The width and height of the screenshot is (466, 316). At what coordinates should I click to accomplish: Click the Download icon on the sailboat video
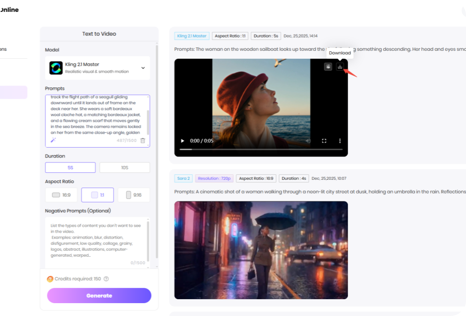(340, 67)
